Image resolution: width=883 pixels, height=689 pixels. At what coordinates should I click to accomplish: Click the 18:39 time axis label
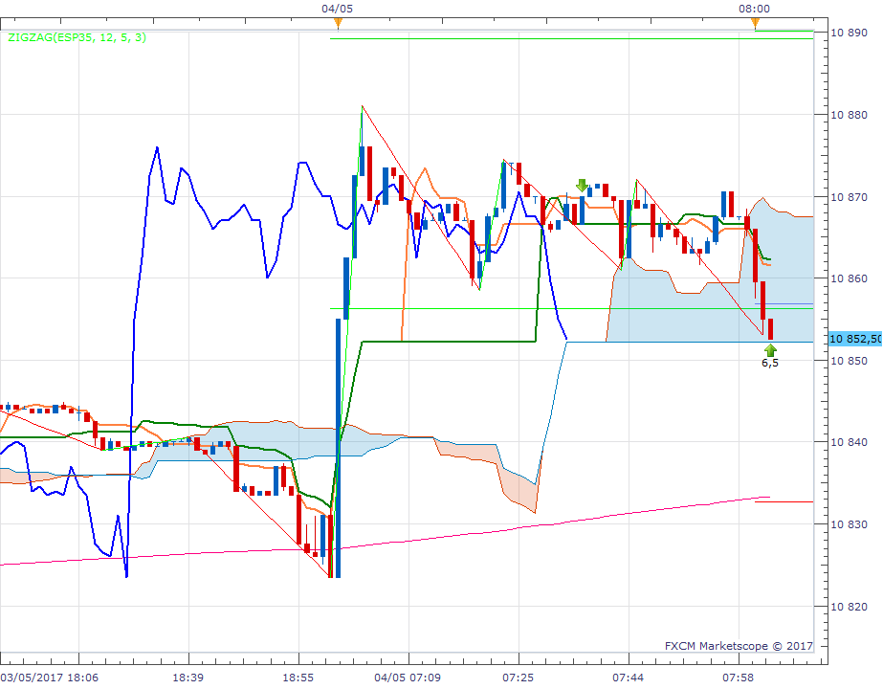(188, 678)
